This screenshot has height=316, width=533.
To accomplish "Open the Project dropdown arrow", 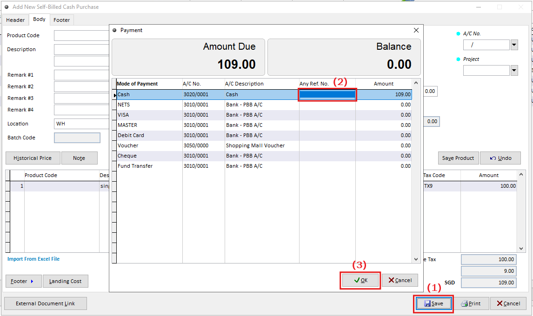I will (514, 70).
